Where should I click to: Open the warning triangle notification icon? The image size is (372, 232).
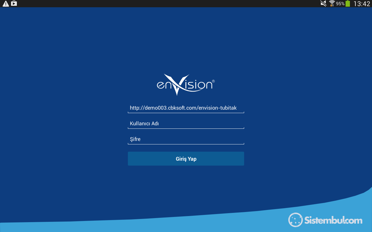click(x=6, y=3)
